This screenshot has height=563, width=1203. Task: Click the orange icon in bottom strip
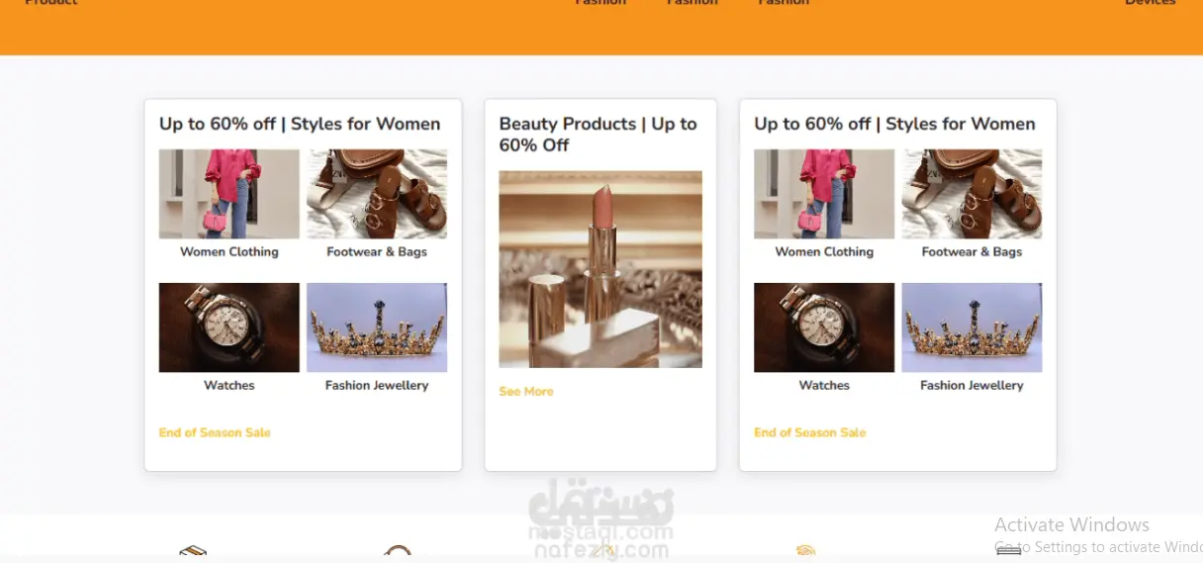[x=805, y=554]
